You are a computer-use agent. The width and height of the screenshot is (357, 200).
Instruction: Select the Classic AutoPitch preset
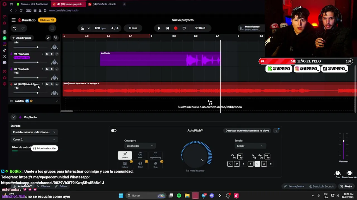125,155
